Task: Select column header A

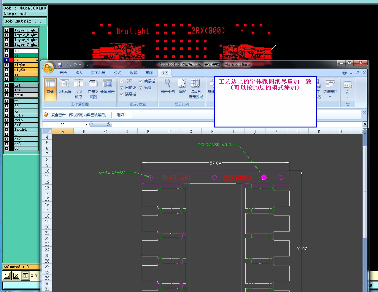Action: tap(63, 131)
